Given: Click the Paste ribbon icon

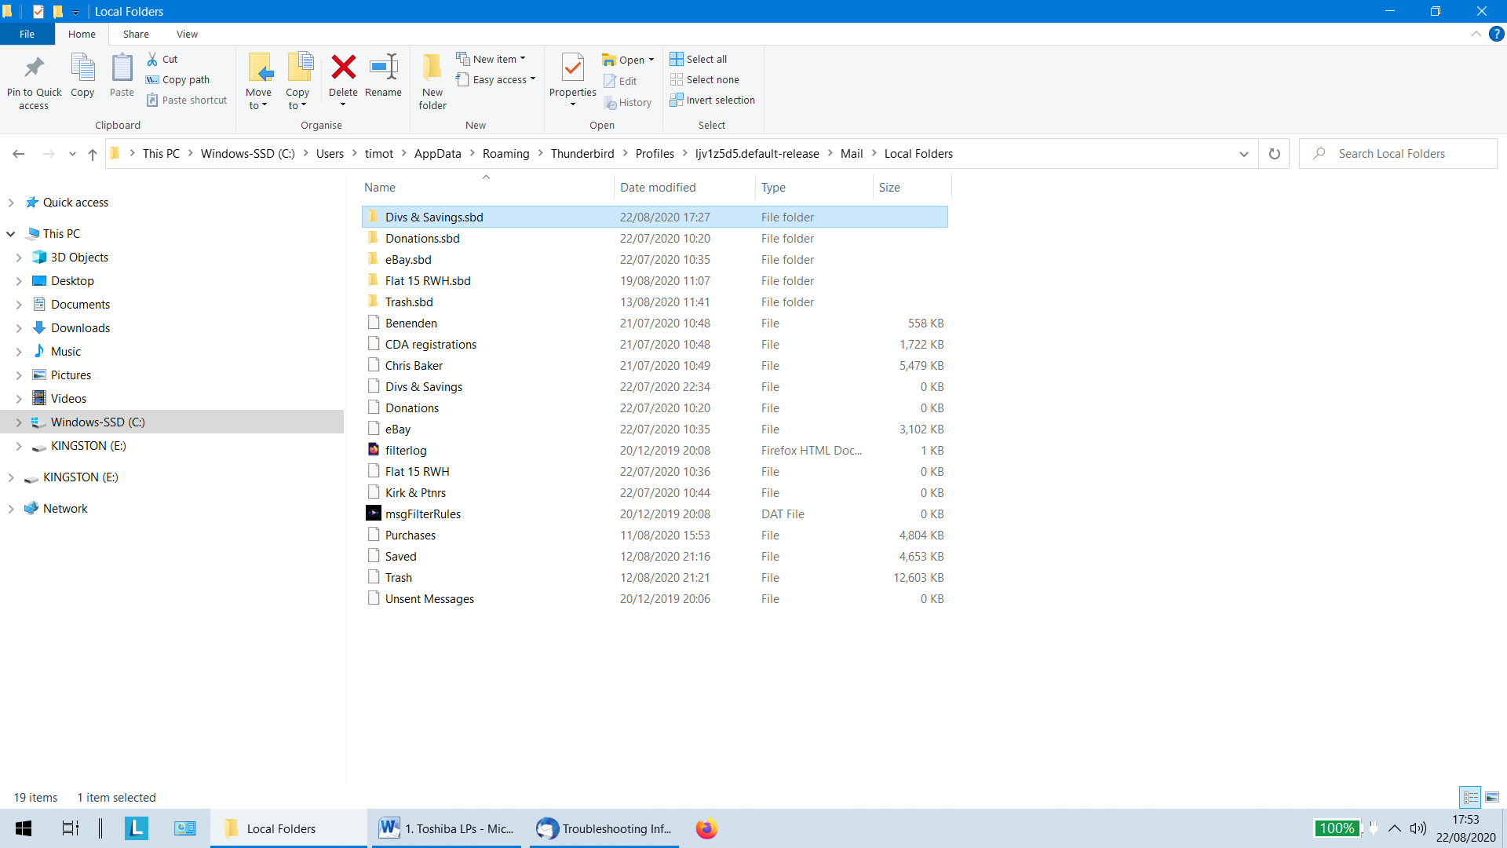Looking at the screenshot, I should pos(122,68).
